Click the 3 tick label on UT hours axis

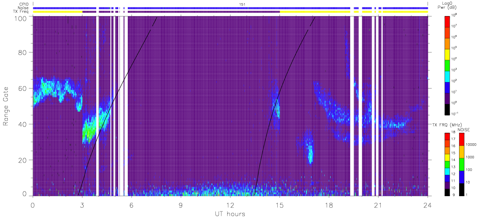pos(82,205)
